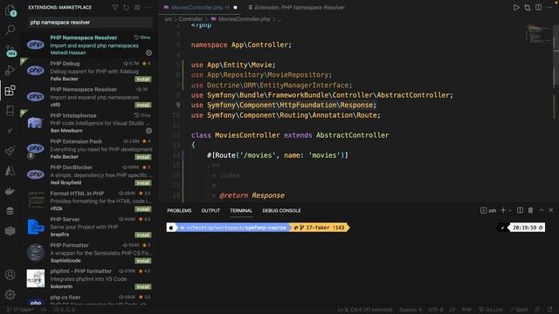Split the editor to the right
Screen dimensions: 559x314
tap(538, 8)
